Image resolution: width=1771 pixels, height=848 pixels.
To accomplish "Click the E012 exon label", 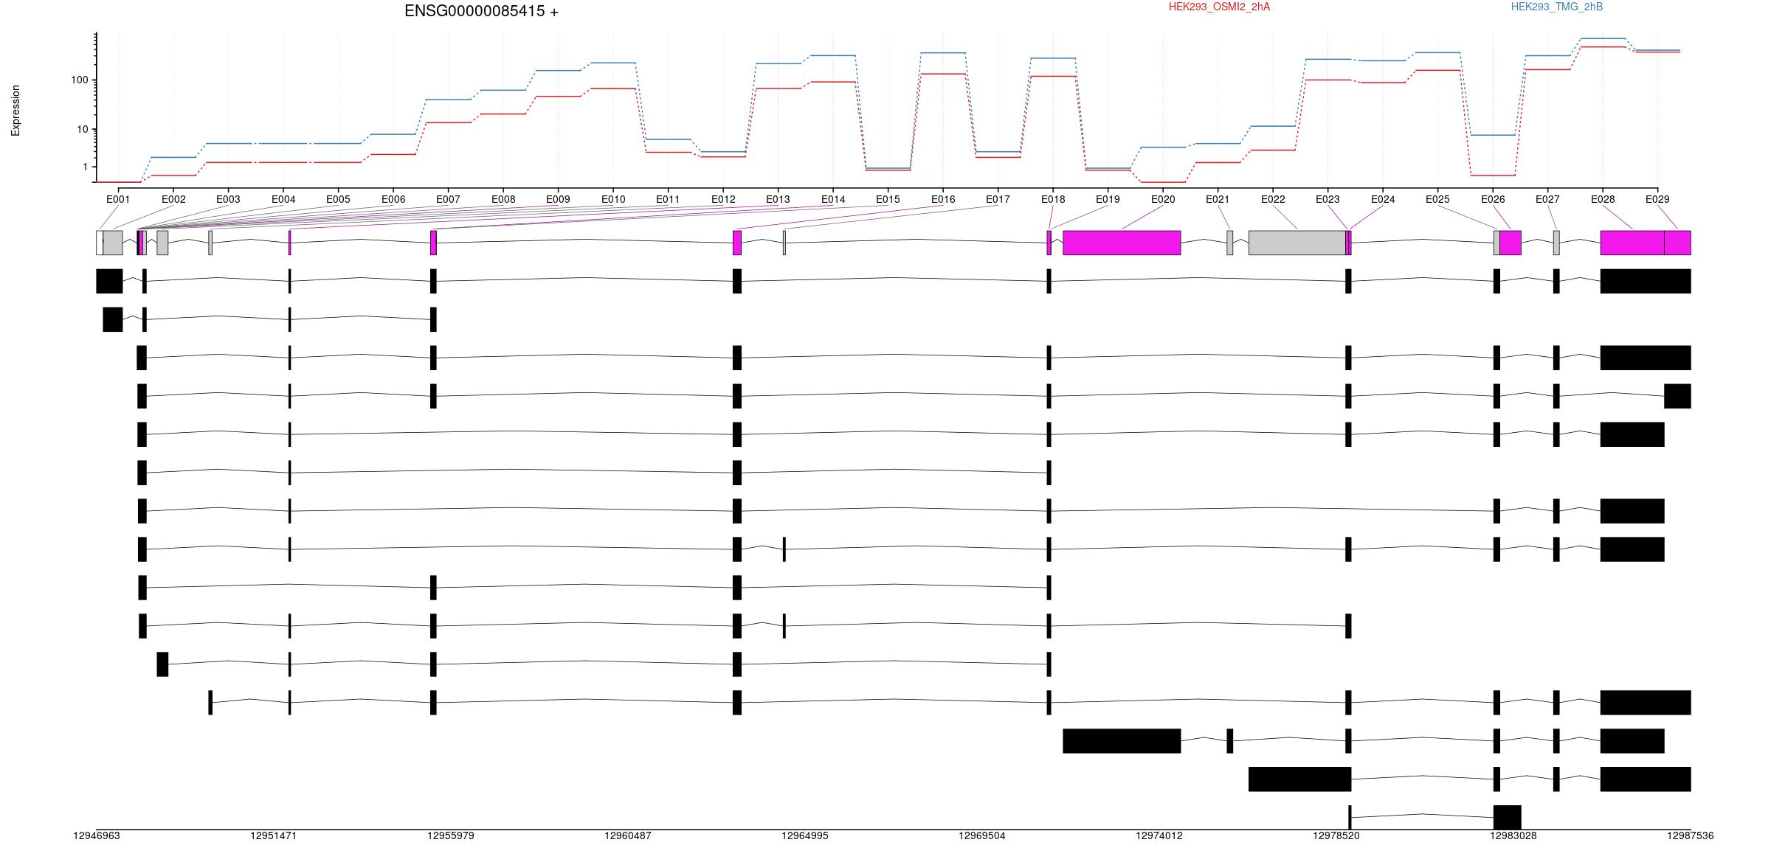I will pyautogui.click(x=723, y=199).
